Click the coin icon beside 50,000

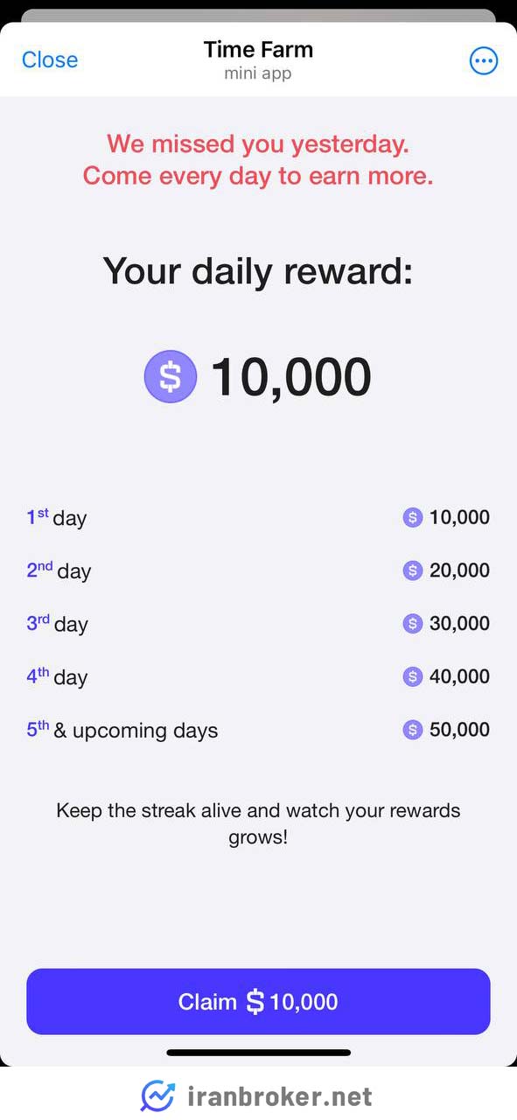[413, 730]
